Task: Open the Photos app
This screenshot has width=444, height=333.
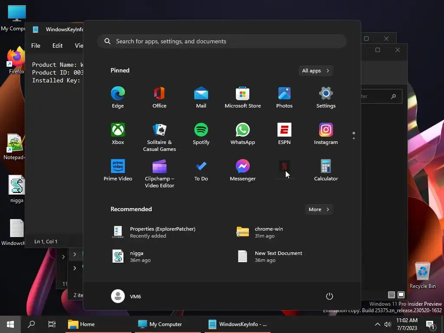Action: [284, 98]
